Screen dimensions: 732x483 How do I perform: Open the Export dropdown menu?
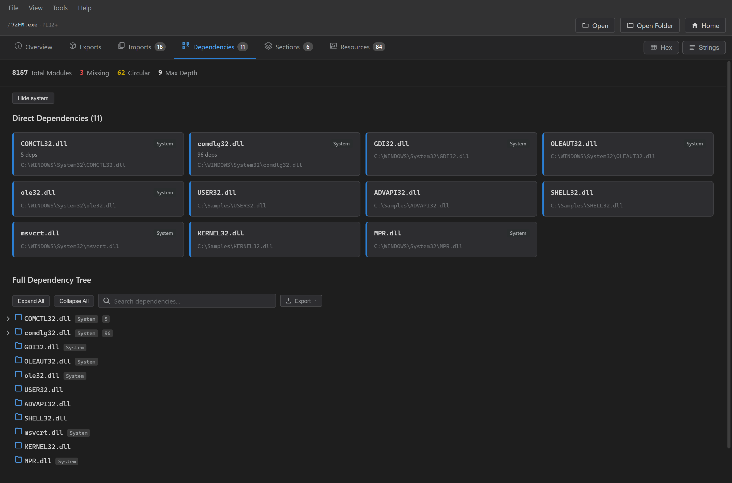pyautogui.click(x=301, y=301)
